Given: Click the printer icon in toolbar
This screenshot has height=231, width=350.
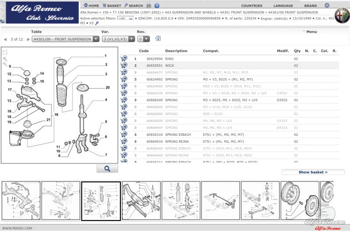Looking at the screenshot, I should 149,6.
